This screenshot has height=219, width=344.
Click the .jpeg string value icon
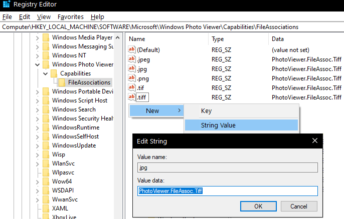pyautogui.click(x=132, y=59)
